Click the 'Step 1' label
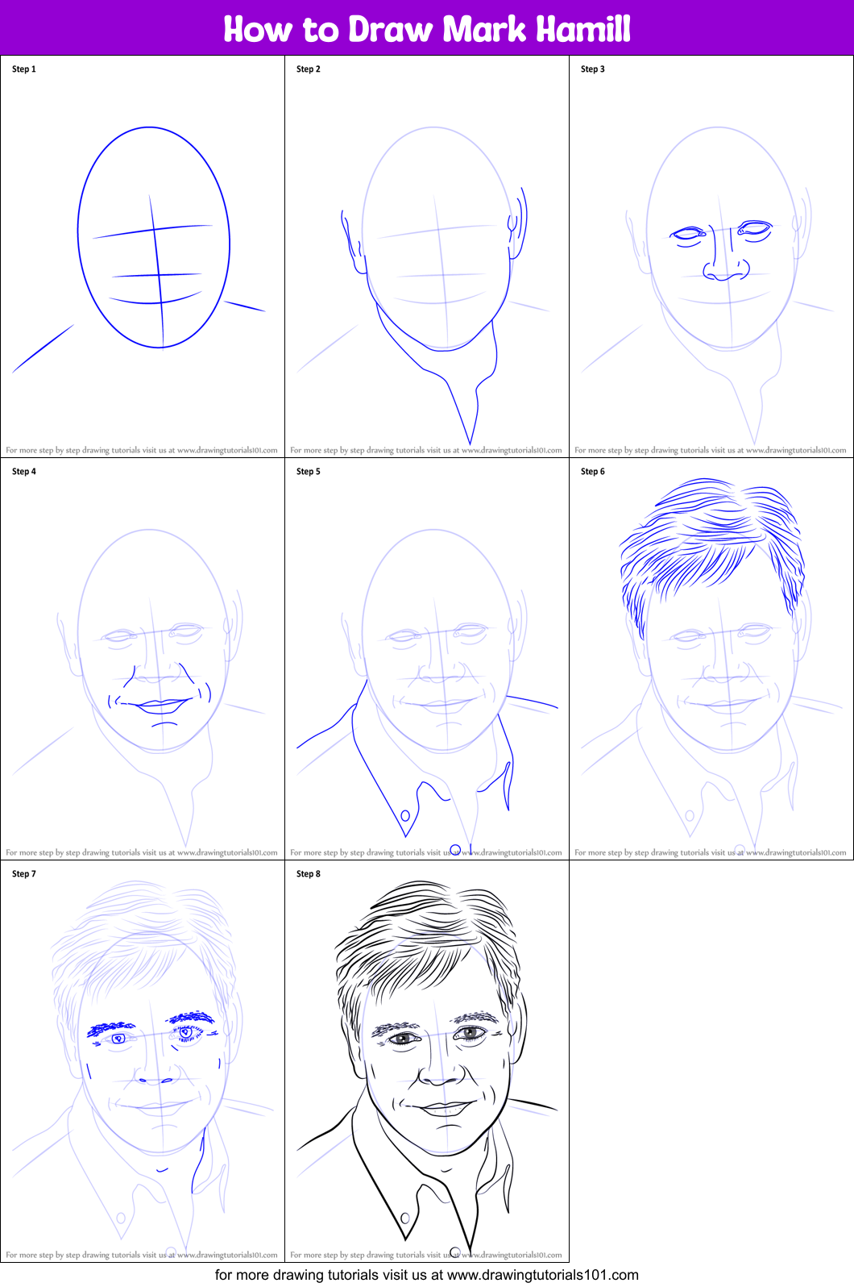Viewport: 854px width, 1287px height. coord(24,69)
